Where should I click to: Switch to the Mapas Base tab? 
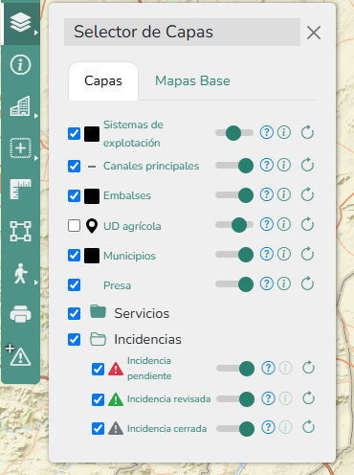pyautogui.click(x=192, y=81)
